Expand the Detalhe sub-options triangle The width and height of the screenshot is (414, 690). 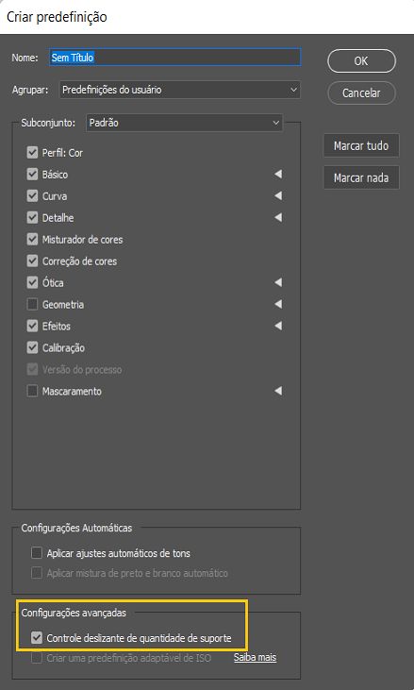click(x=278, y=217)
